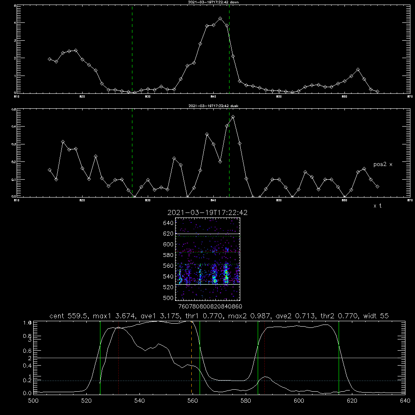This screenshot has height=415, width=415.
Task: Click the 'x t' label below dusk plot
Action: (x=377, y=206)
